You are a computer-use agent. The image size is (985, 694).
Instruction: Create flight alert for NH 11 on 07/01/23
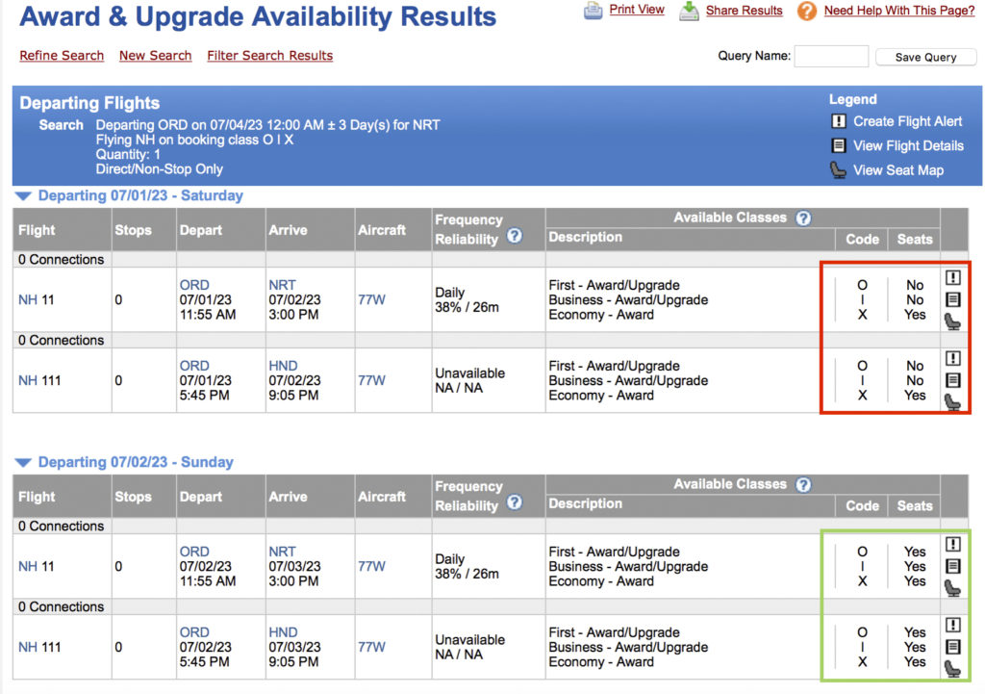[x=952, y=278]
